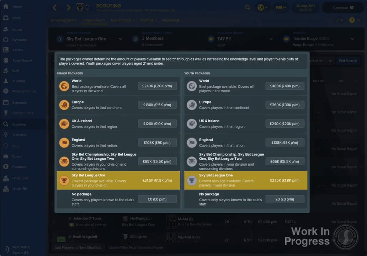
Task: Choose No package for youth scouting
Action: tap(245, 199)
